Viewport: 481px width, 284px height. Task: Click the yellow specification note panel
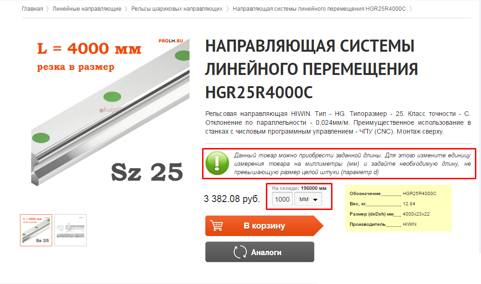point(398,208)
